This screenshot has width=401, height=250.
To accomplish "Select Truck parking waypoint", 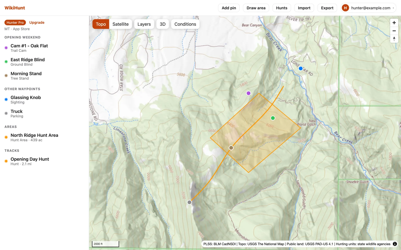I will click(x=44, y=113).
